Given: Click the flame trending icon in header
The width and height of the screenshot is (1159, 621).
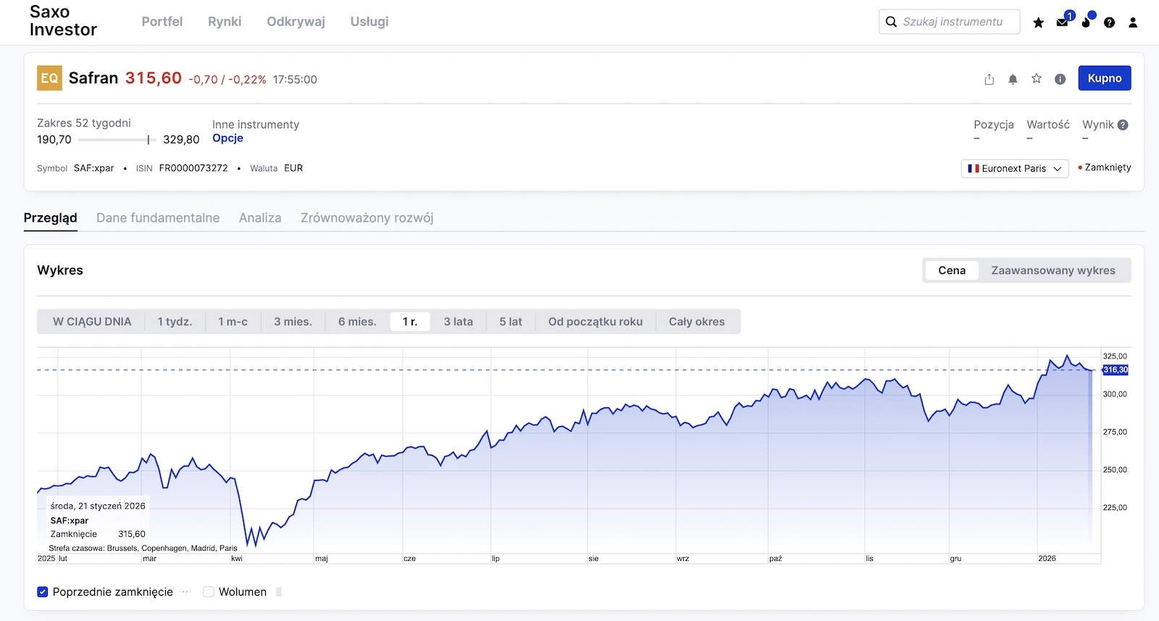Looking at the screenshot, I should pos(1086,22).
